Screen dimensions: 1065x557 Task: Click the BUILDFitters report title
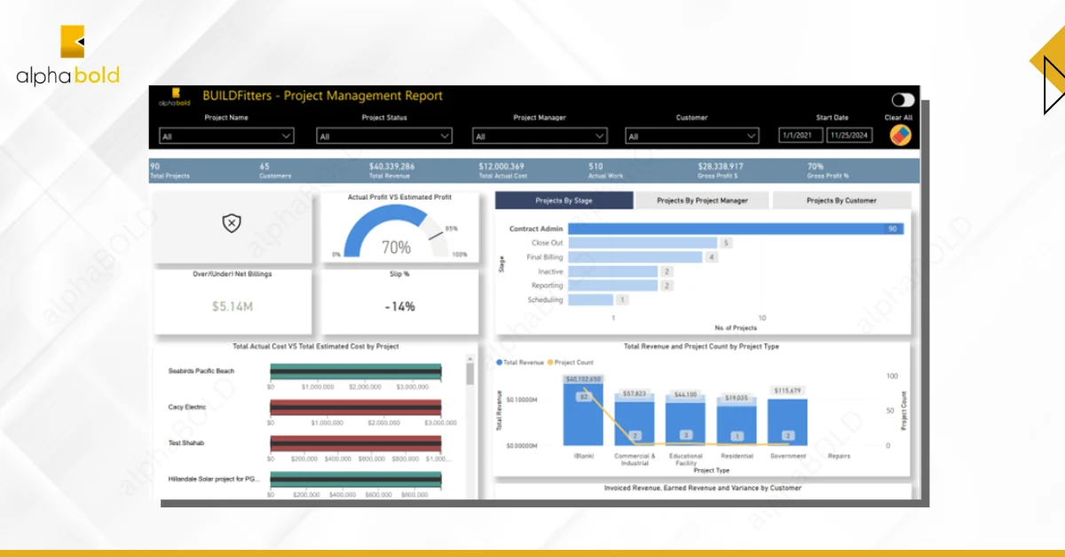click(x=322, y=96)
